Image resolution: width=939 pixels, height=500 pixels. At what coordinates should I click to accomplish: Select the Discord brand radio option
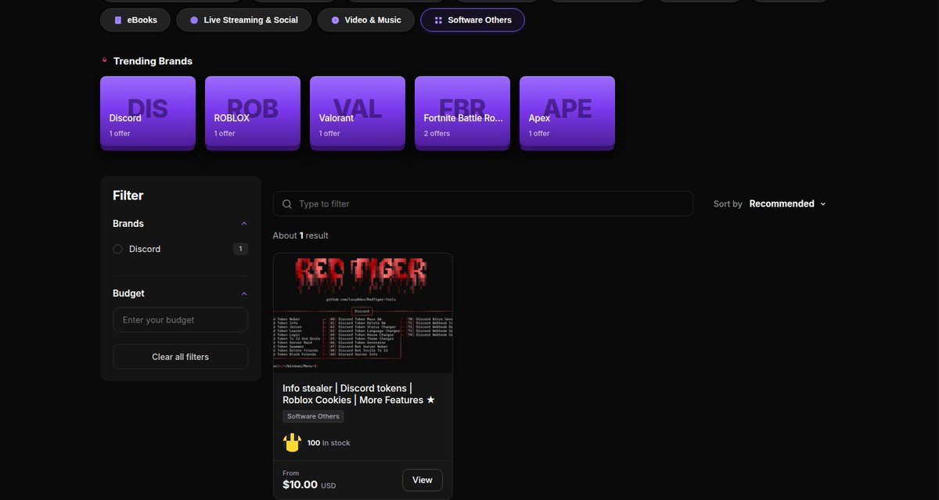[118, 249]
